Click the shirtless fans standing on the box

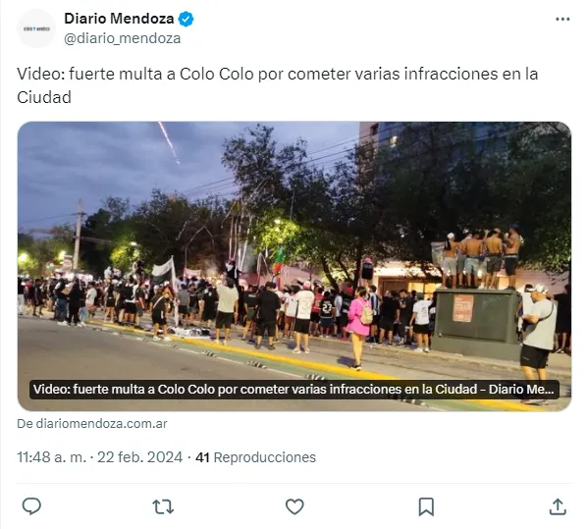point(481,257)
